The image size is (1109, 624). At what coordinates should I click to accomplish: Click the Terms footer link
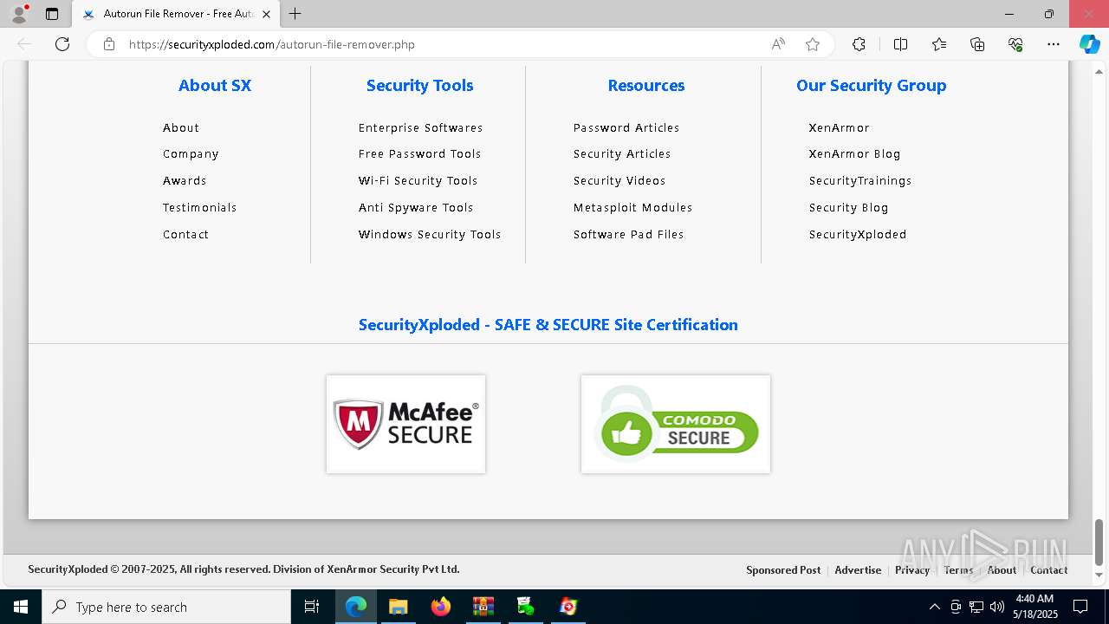(959, 570)
